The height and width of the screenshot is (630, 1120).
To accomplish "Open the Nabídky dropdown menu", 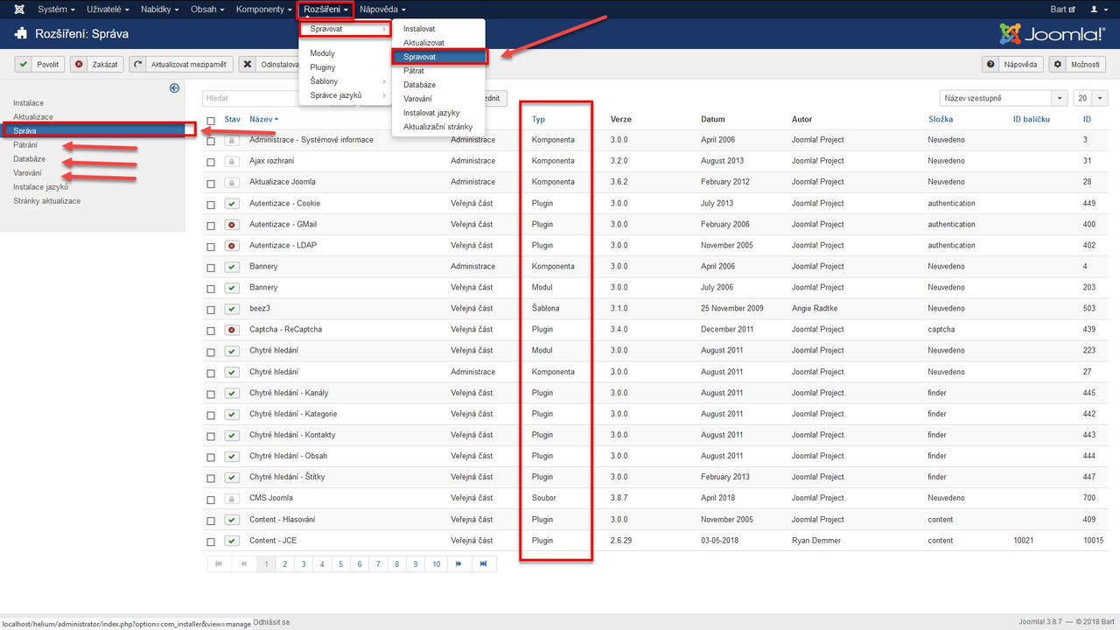I will tap(160, 9).
